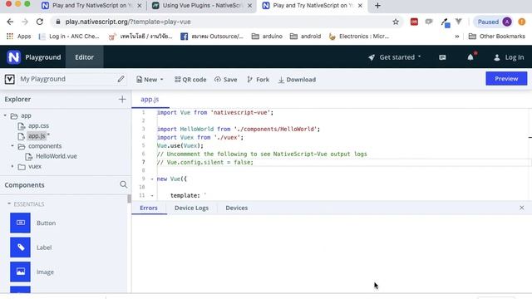
Task: Open the Editor tab in header
Action: click(84, 57)
